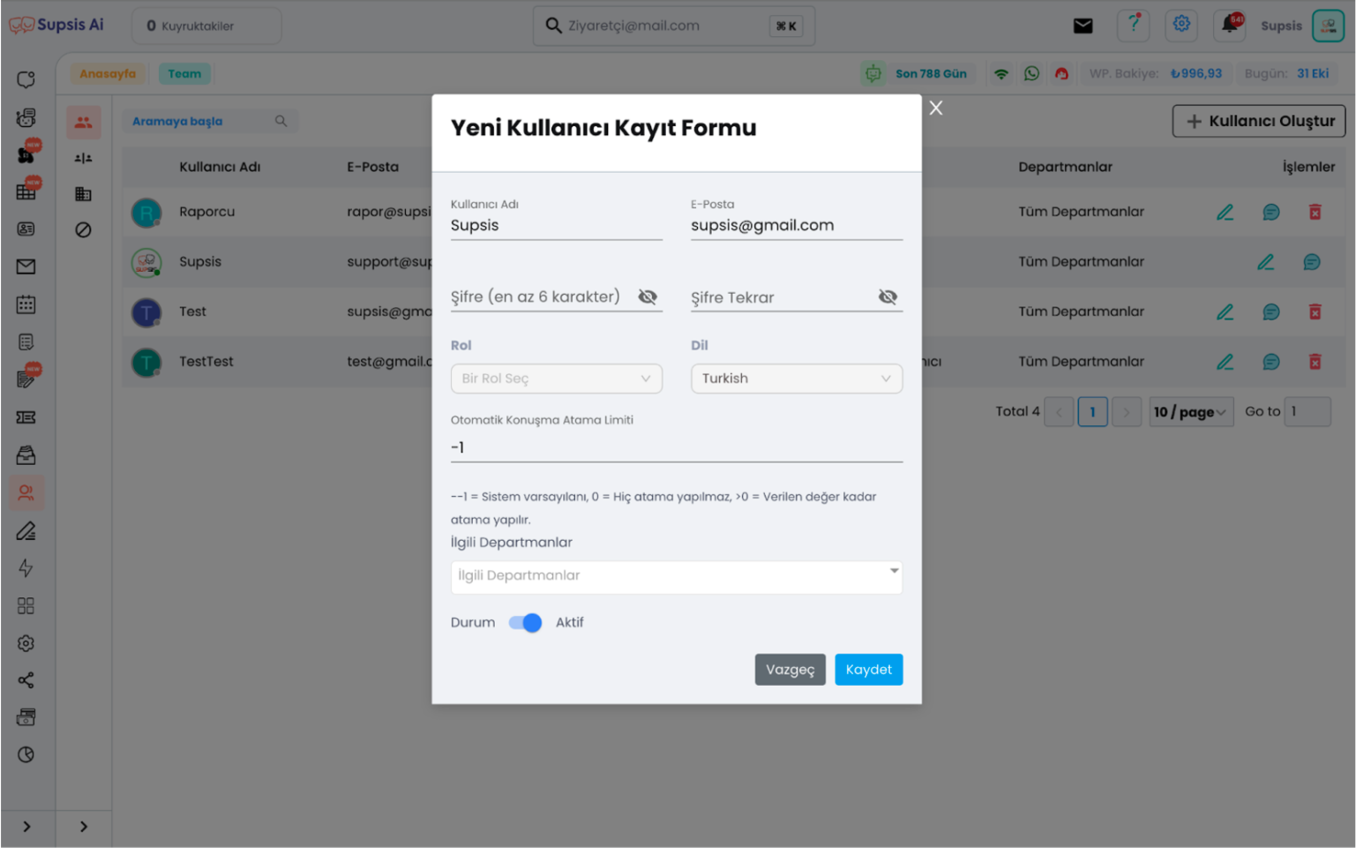This screenshot has height=848, width=1356.
Task: Switch to the Team tab
Action: tap(184, 74)
